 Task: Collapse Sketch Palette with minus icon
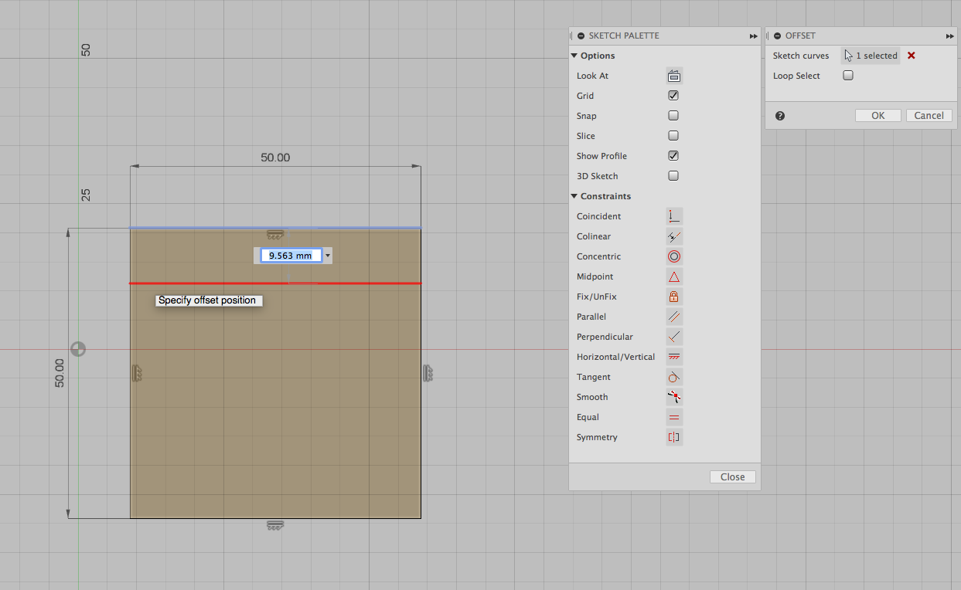581,36
